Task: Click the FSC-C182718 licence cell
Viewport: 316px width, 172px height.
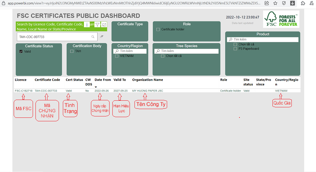Action: 24,91
